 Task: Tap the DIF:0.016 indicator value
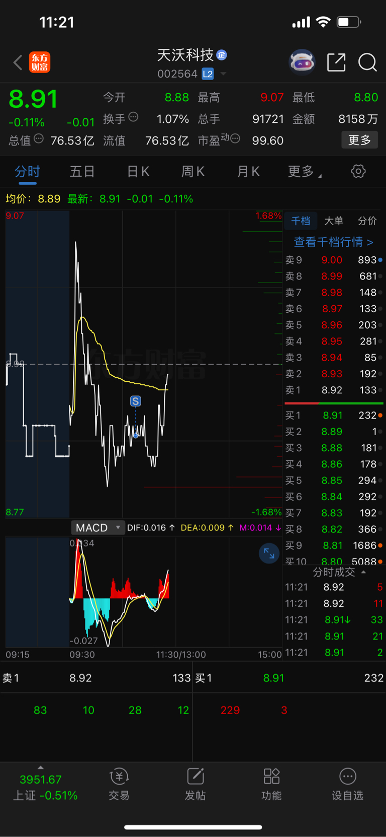coord(151,528)
